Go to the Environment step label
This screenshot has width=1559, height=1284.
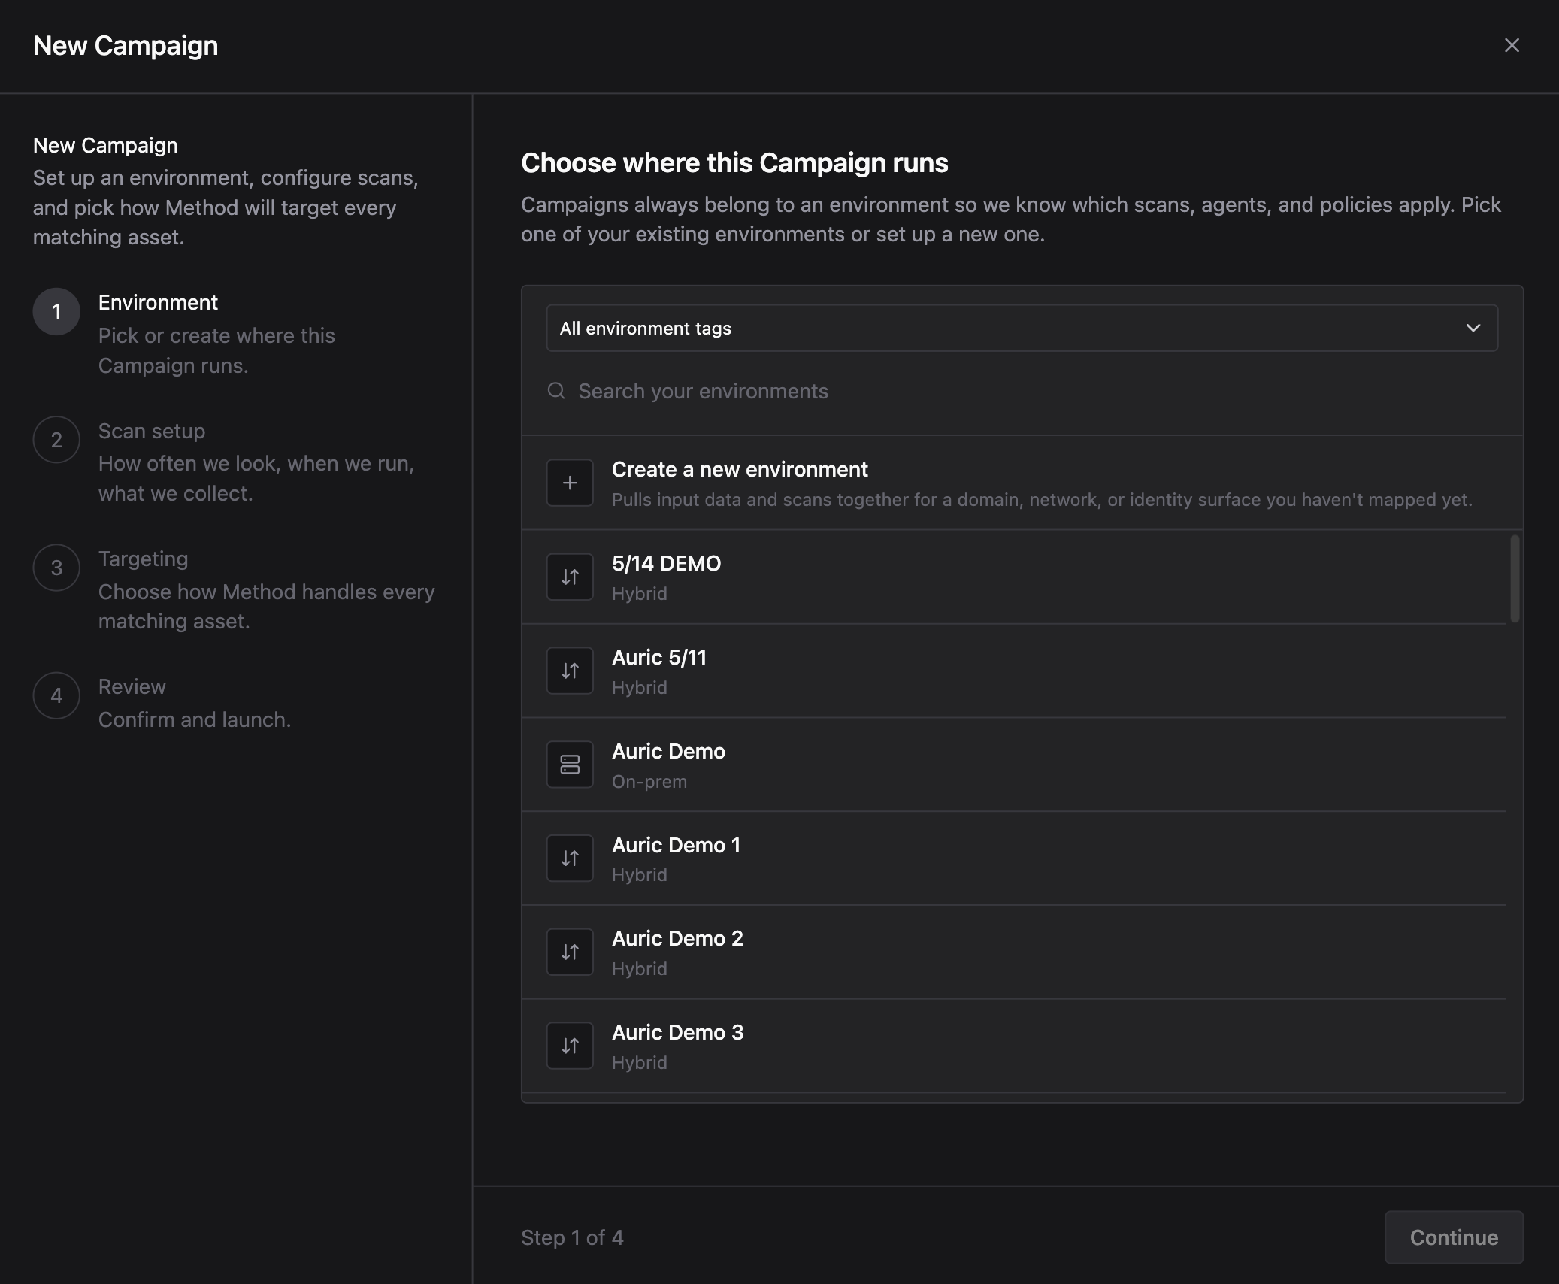pos(158,303)
